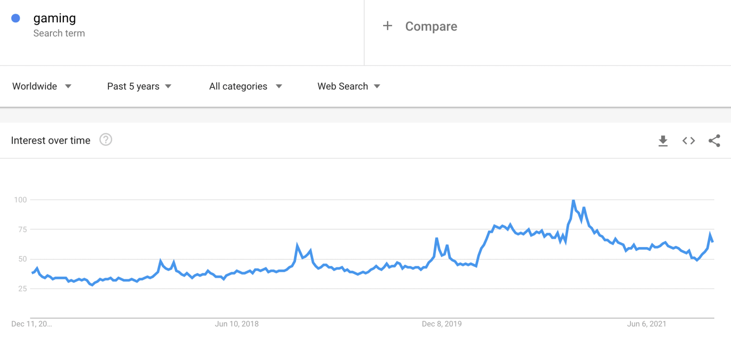The image size is (731, 337).
Task: Click the embed code icon
Action: (x=688, y=140)
